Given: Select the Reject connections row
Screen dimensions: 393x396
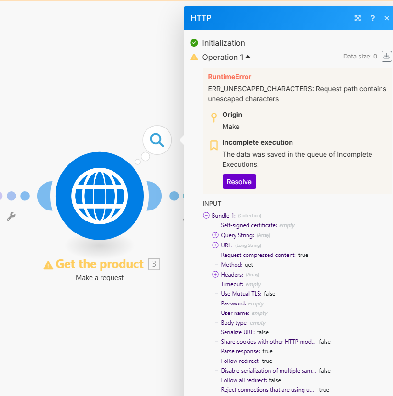Looking at the screenshot, I should 275,390.
